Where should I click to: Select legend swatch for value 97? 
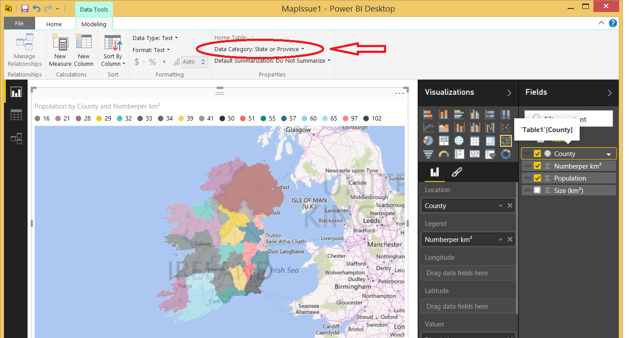tap(345, 119)
